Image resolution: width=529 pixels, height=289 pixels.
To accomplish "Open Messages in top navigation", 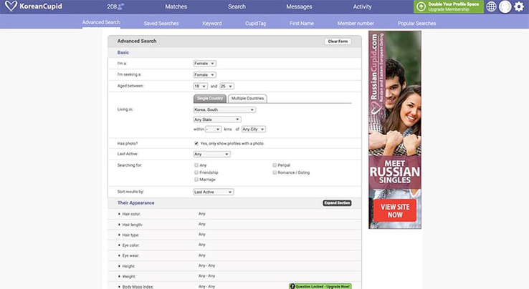I will click(x=299, y=6).
